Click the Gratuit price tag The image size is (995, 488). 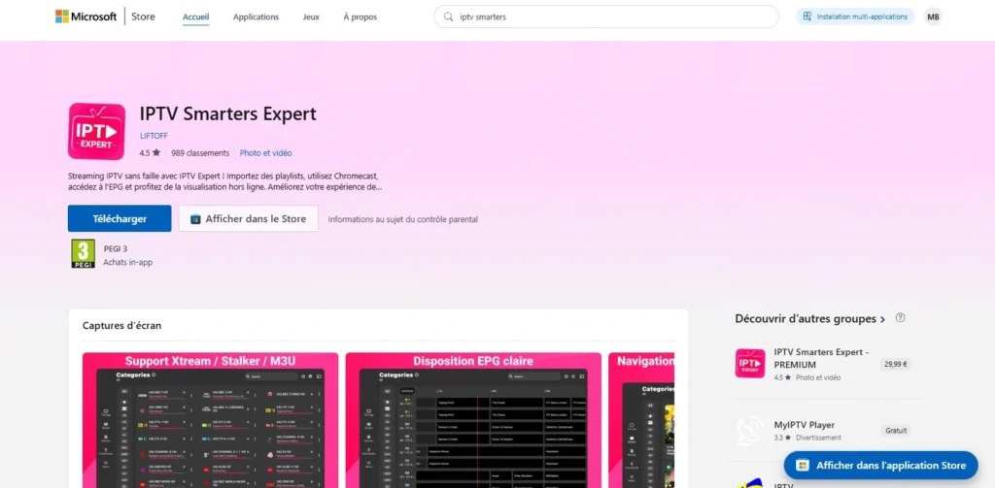[895, 431]
